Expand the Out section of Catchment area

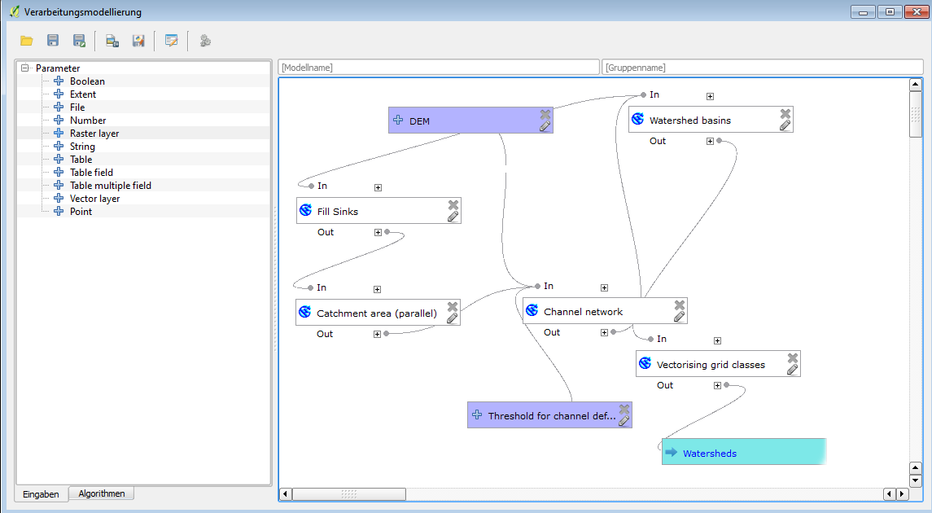pyautogui.click(x=377, y=334)
